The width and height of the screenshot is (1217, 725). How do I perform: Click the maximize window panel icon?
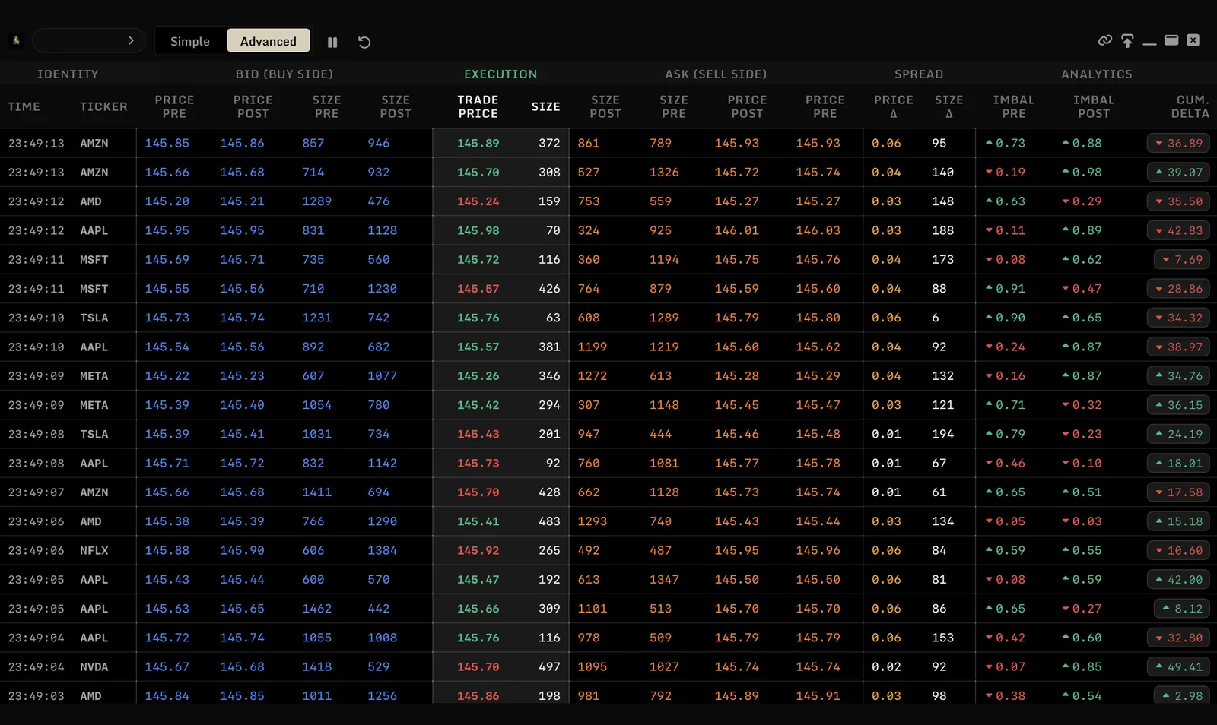coord(1171,40)
